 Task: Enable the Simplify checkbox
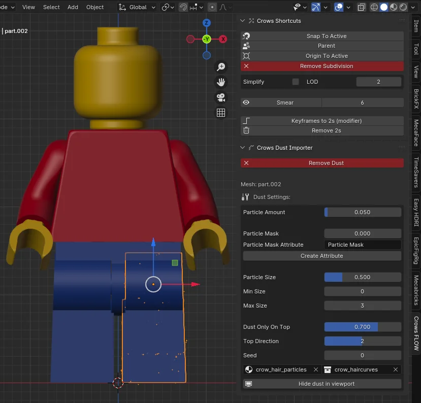tap(296, 82)
